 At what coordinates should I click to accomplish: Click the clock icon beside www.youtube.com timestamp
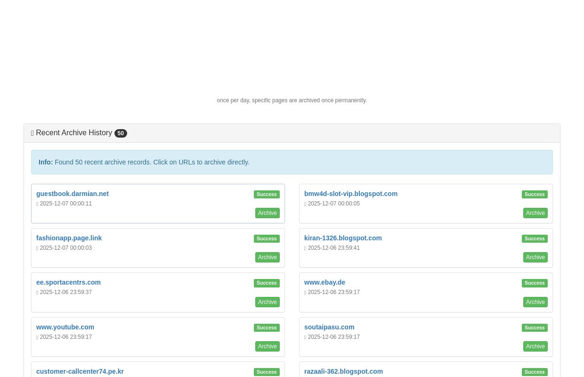click(38, 337)
